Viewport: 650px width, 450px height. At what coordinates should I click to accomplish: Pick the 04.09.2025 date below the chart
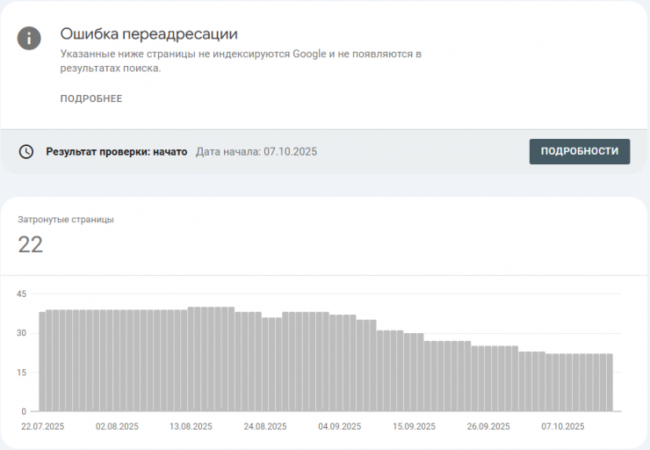(x=340, y=426)
